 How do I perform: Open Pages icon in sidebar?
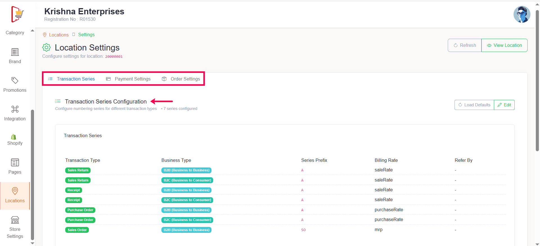15,163
